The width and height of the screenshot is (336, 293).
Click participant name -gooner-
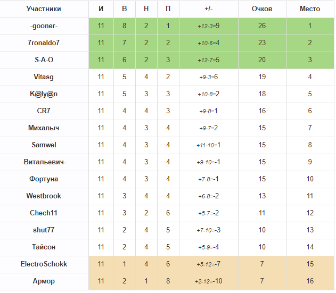pos(44,26)
